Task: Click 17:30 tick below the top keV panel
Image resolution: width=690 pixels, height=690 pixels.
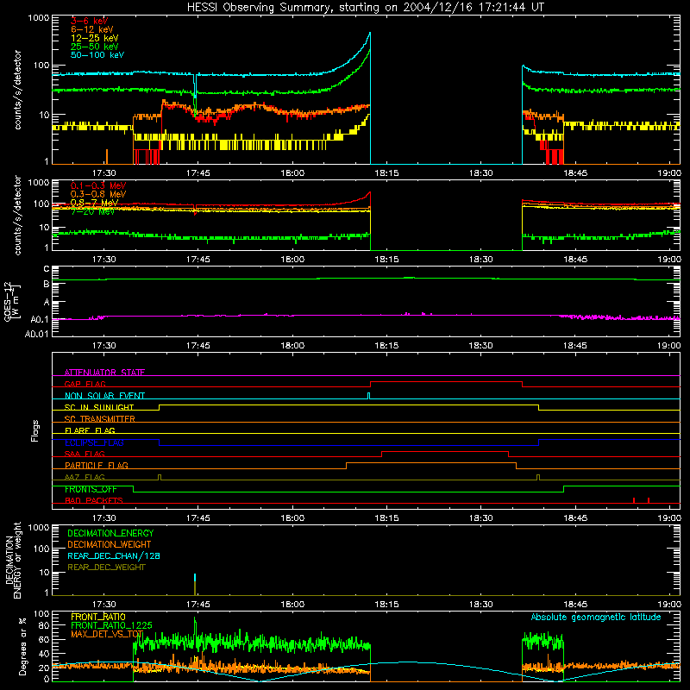Action: pos(103,173)
